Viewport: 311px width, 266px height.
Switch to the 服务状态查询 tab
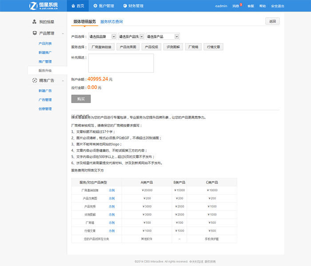(x=112, y=21)
